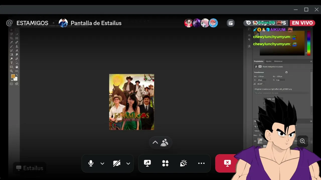This screenshot has height=180, width=321.
Task: Toggle the microphone mute button
Action: pos(91,163)
